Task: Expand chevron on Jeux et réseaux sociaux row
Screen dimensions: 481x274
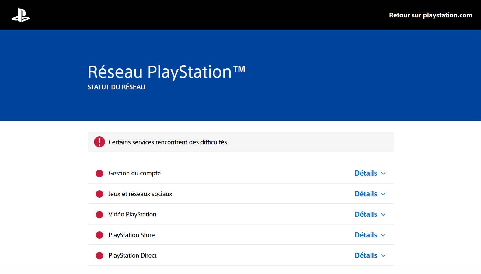Action: click(383, 194)
